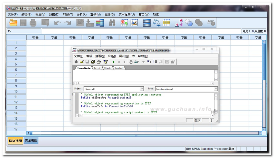Image resolution: width=274 pixels, height=158 pixels.
Task: Switch to the Watch tab
Action: tap(97, 68)
